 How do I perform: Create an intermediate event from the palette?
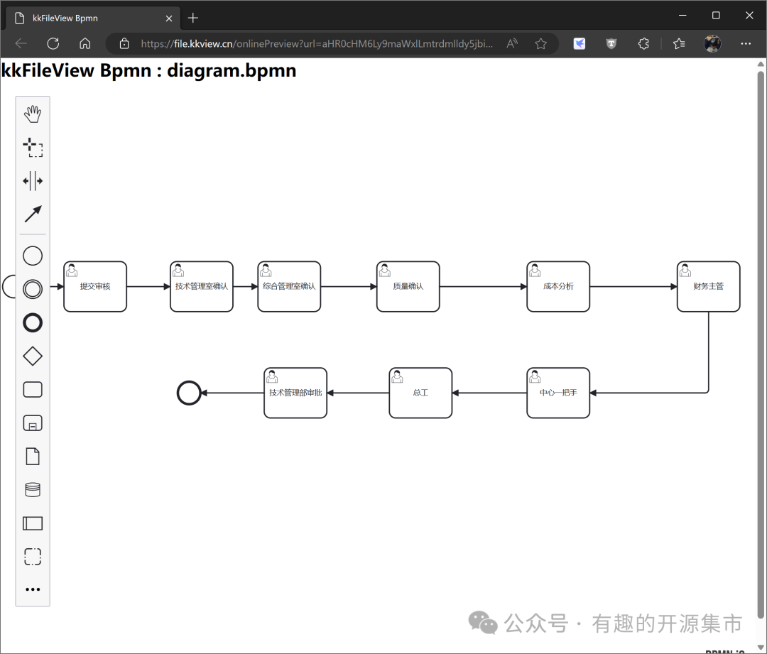(33, 289)
